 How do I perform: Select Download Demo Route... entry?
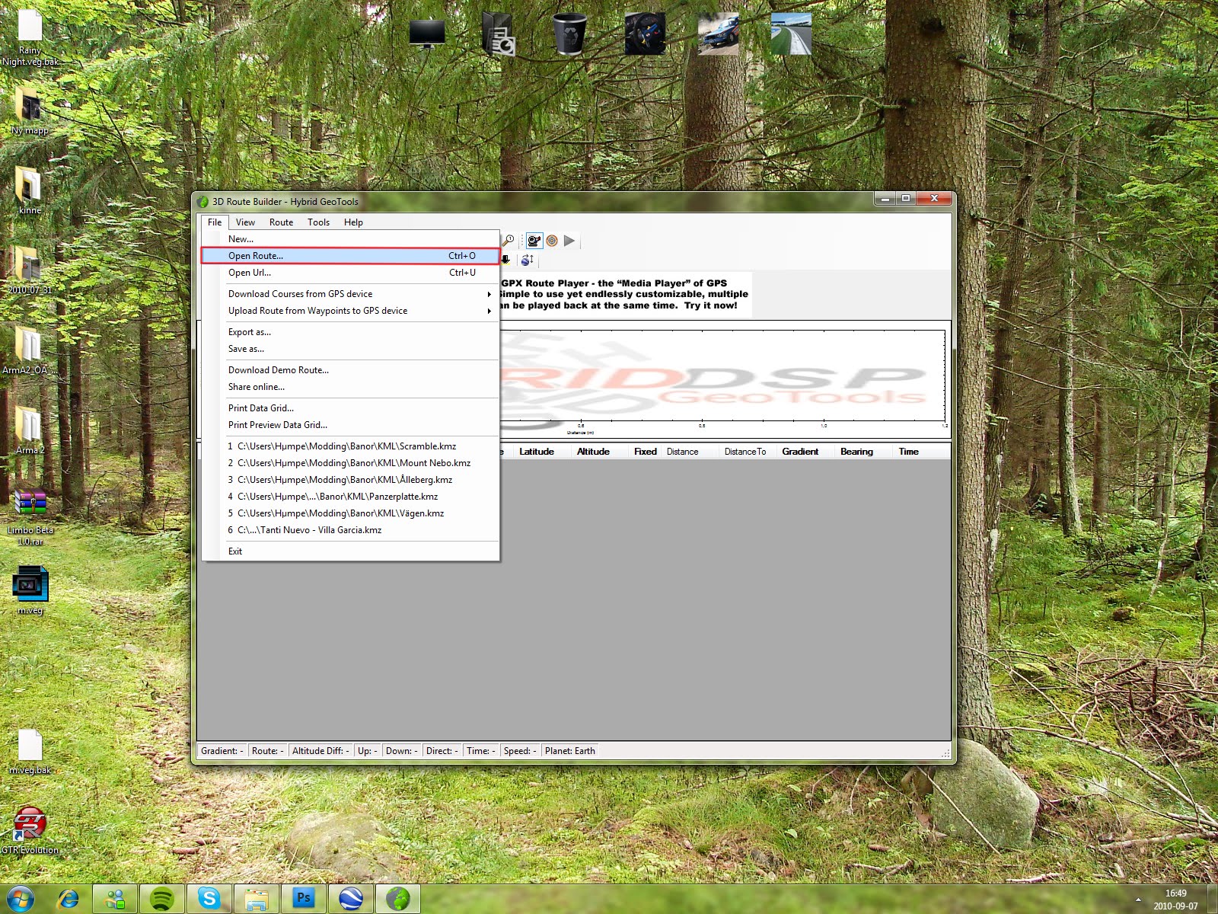tap(350, 370)
